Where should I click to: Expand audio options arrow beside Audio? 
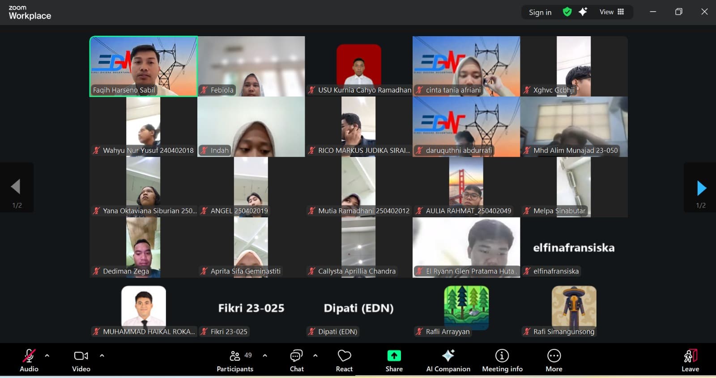point(47,356)
